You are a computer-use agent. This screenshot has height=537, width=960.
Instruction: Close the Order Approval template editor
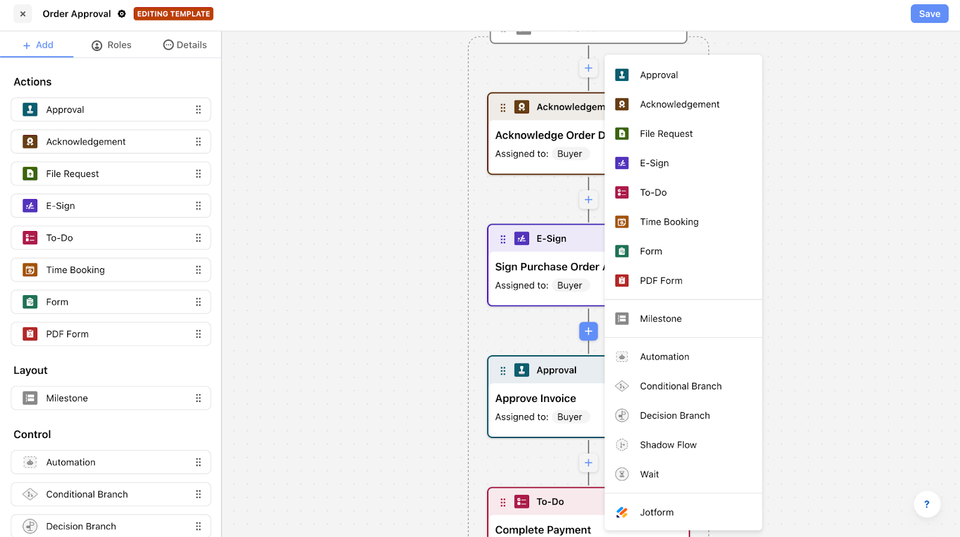pos(23,14)
